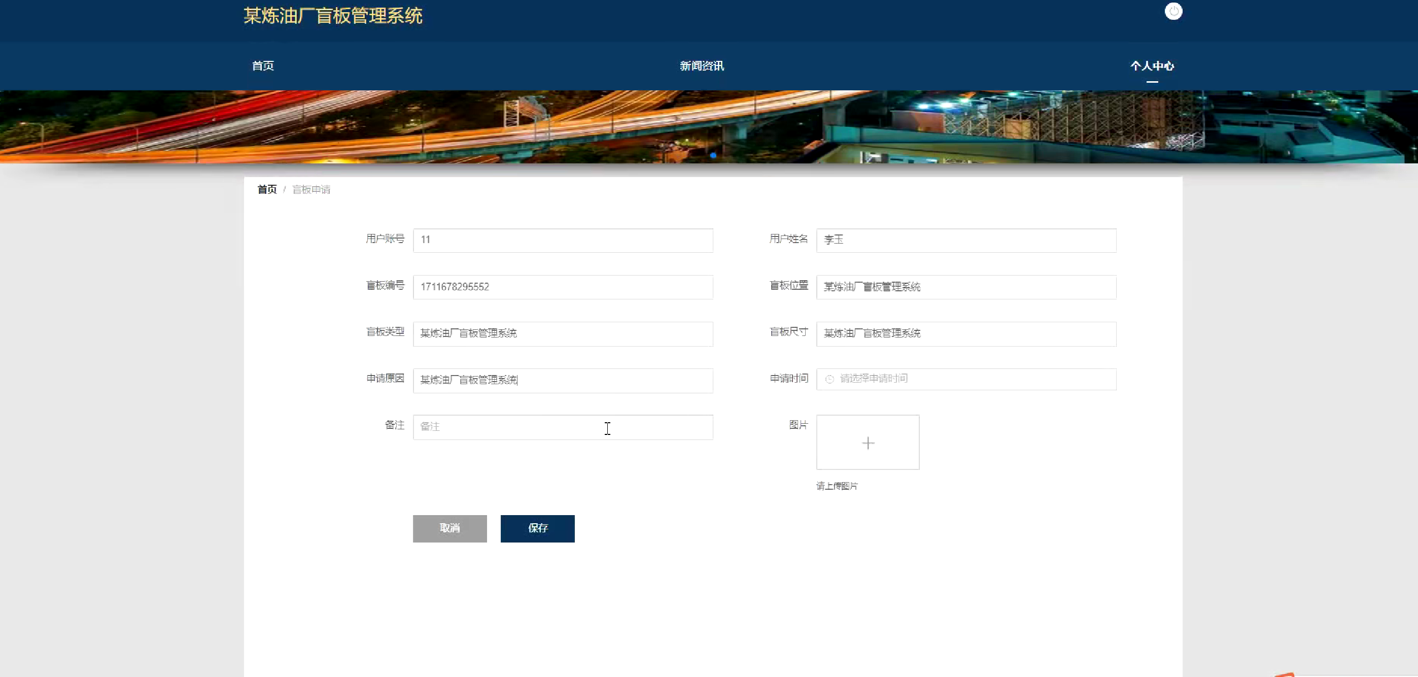Select the 盲板尺寸 input field

coord(965,334)
